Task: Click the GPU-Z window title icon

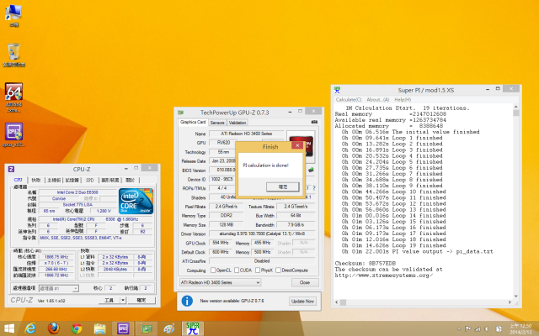Action: click(x=180, y=113)
